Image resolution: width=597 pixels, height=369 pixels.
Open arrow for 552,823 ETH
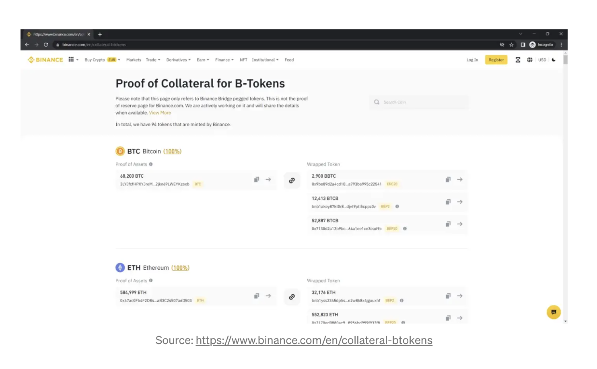pos(460,318)
